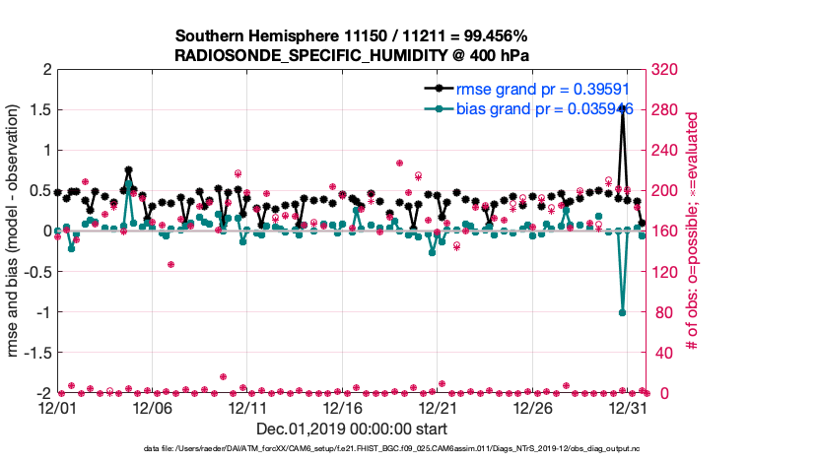
Task: Click the right axis label # of obs
Action: [693, 231]
